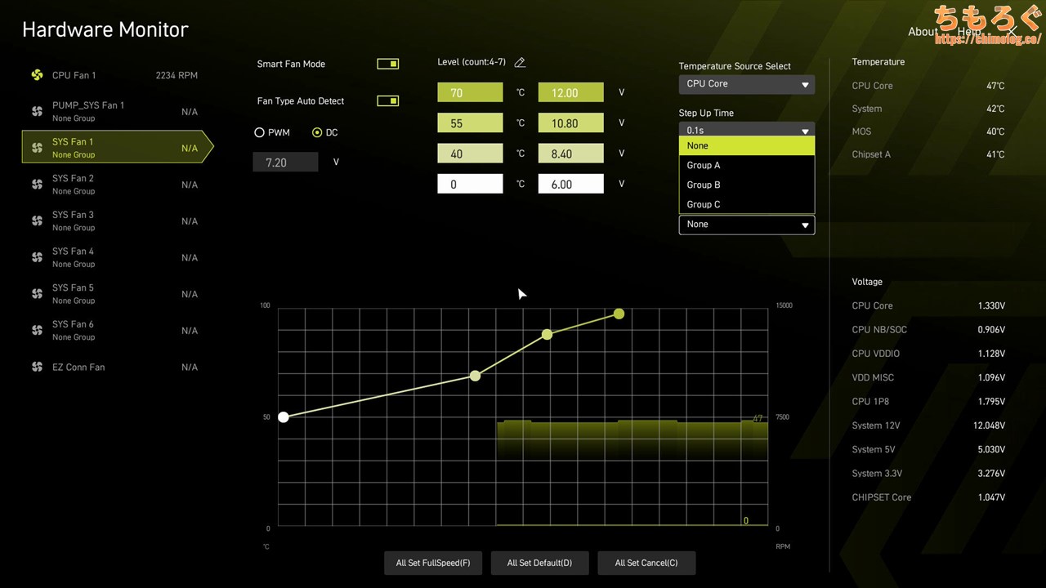Click the All Set Default(D) button
The image size is (1046, 588).
click(539, 563)
